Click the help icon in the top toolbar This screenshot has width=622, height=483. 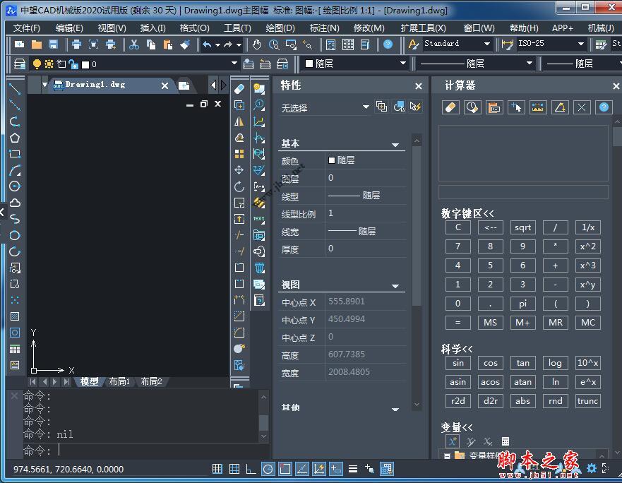pos(388,44)
